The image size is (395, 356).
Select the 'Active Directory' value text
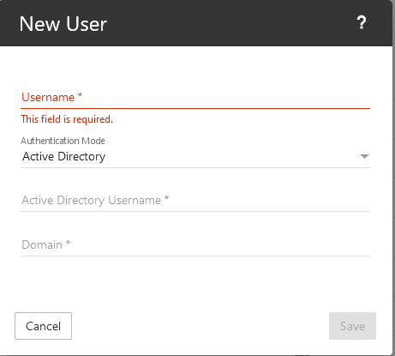pos(64,157)
